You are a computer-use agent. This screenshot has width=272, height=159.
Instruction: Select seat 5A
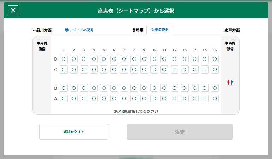point(104,98)
